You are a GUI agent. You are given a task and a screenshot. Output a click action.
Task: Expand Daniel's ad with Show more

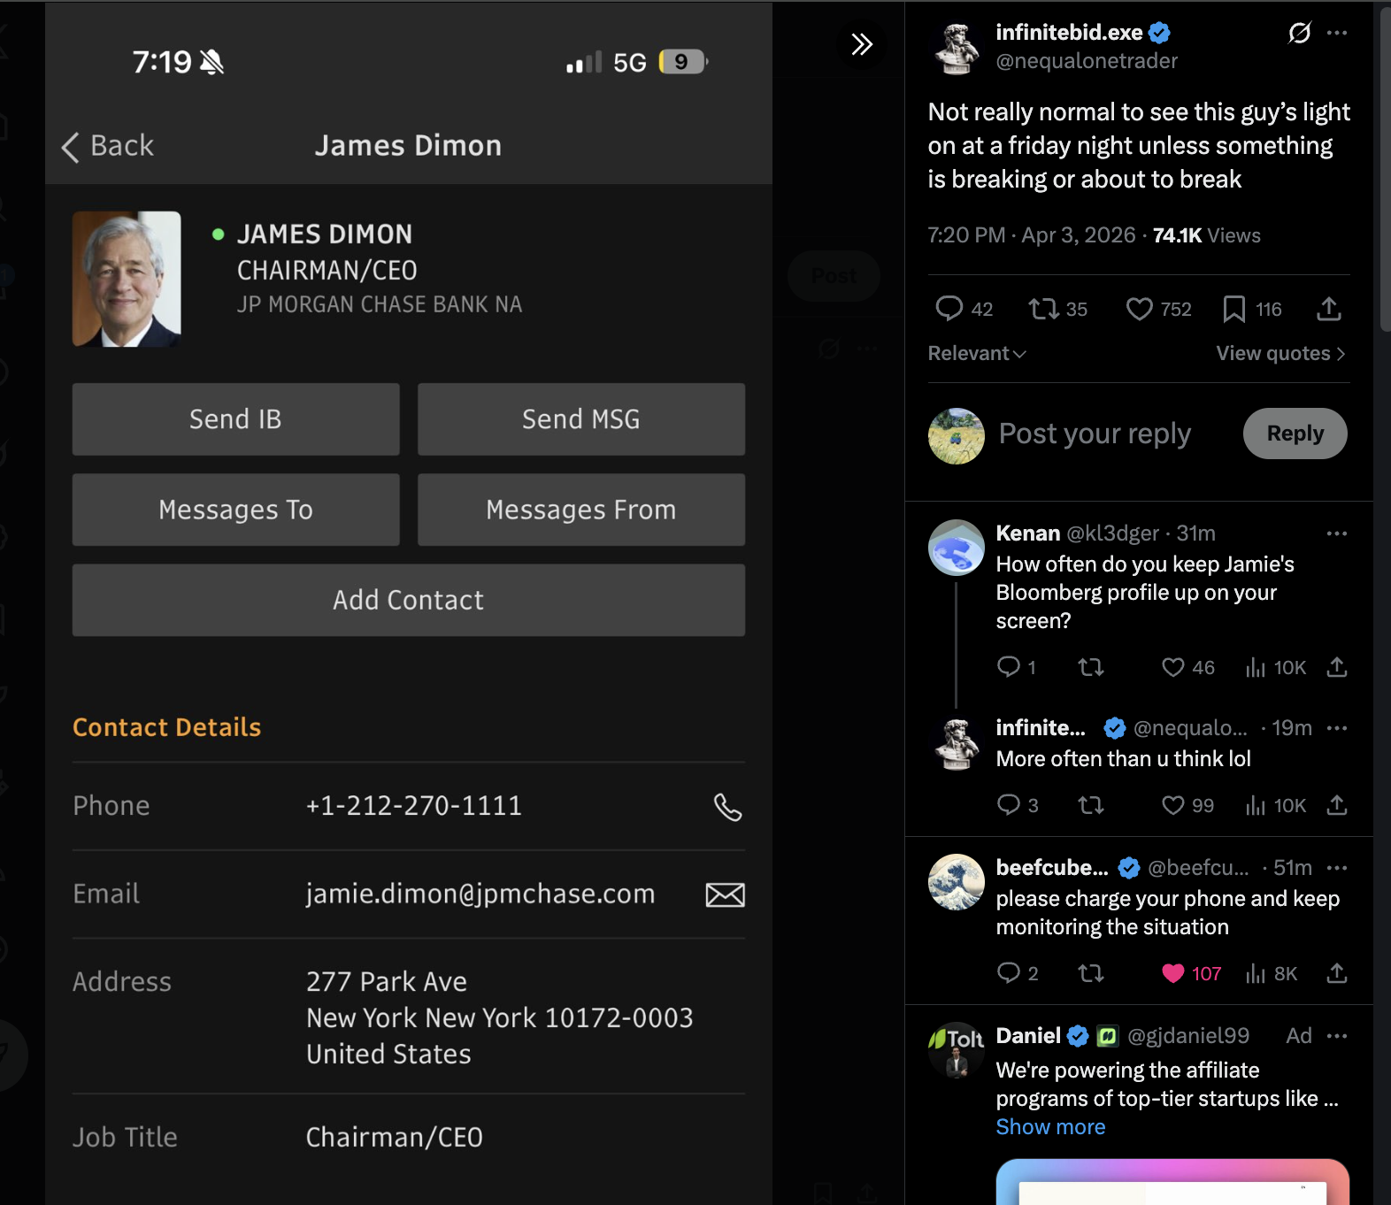[1050, 1127]
